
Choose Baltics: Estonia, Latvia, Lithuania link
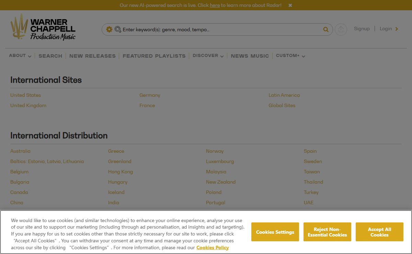47,161
